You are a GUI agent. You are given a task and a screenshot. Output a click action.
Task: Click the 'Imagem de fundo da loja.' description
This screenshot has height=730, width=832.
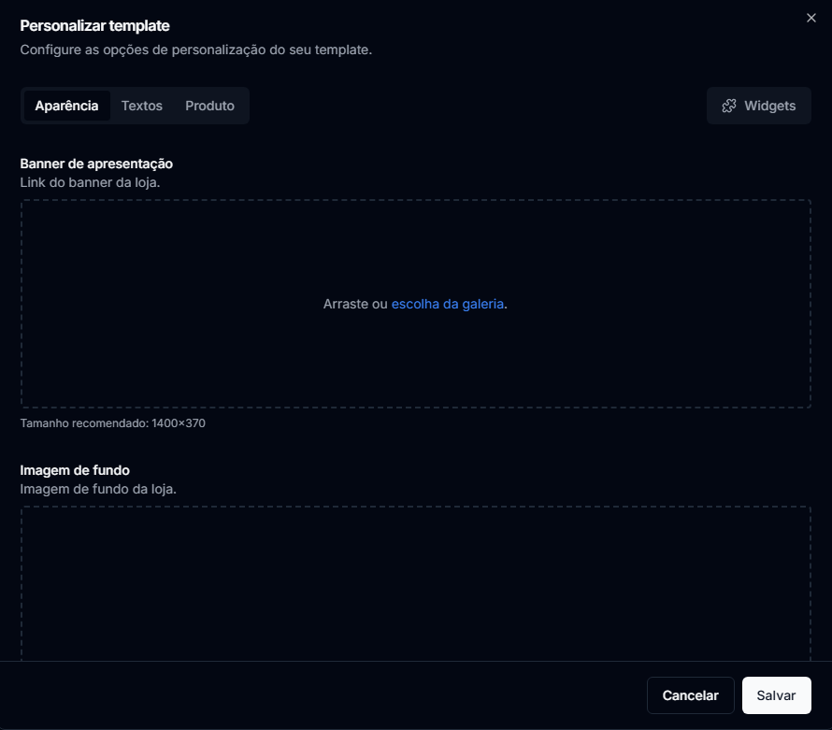98,489
